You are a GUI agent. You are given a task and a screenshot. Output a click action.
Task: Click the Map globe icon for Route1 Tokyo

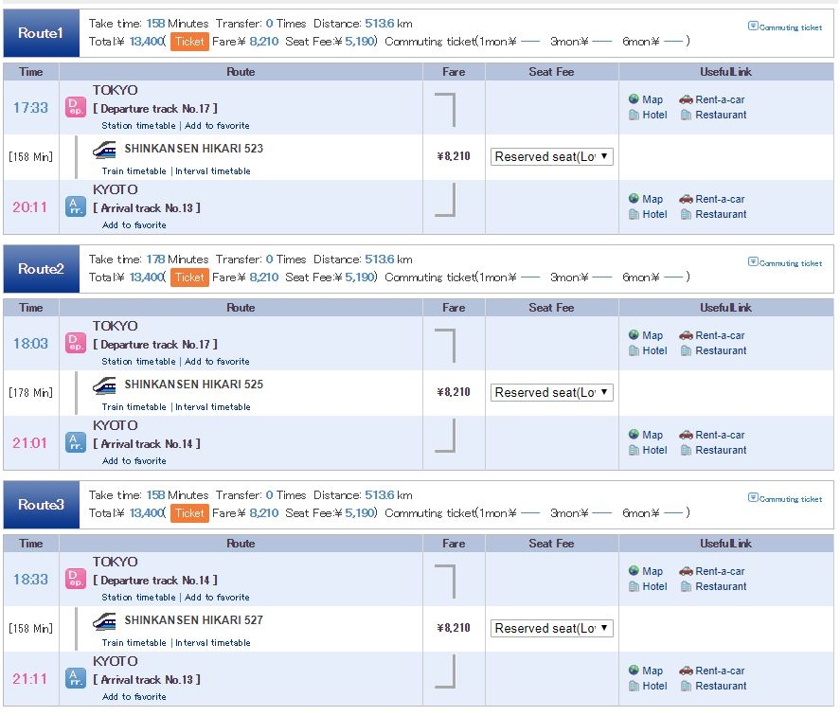click(x=634, y=99)
